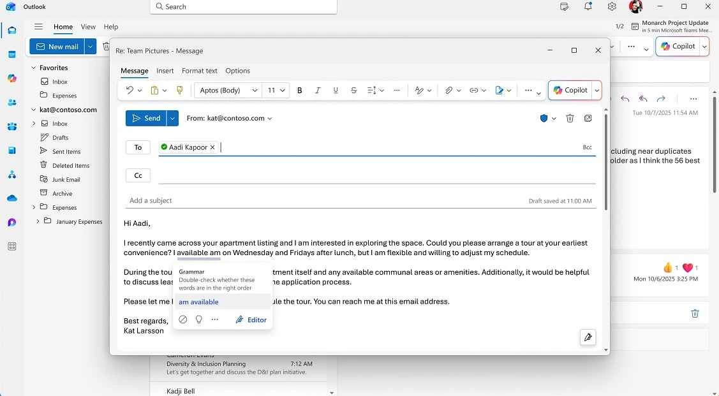
Task: Click the New mail button
Action: click(57, 47)
